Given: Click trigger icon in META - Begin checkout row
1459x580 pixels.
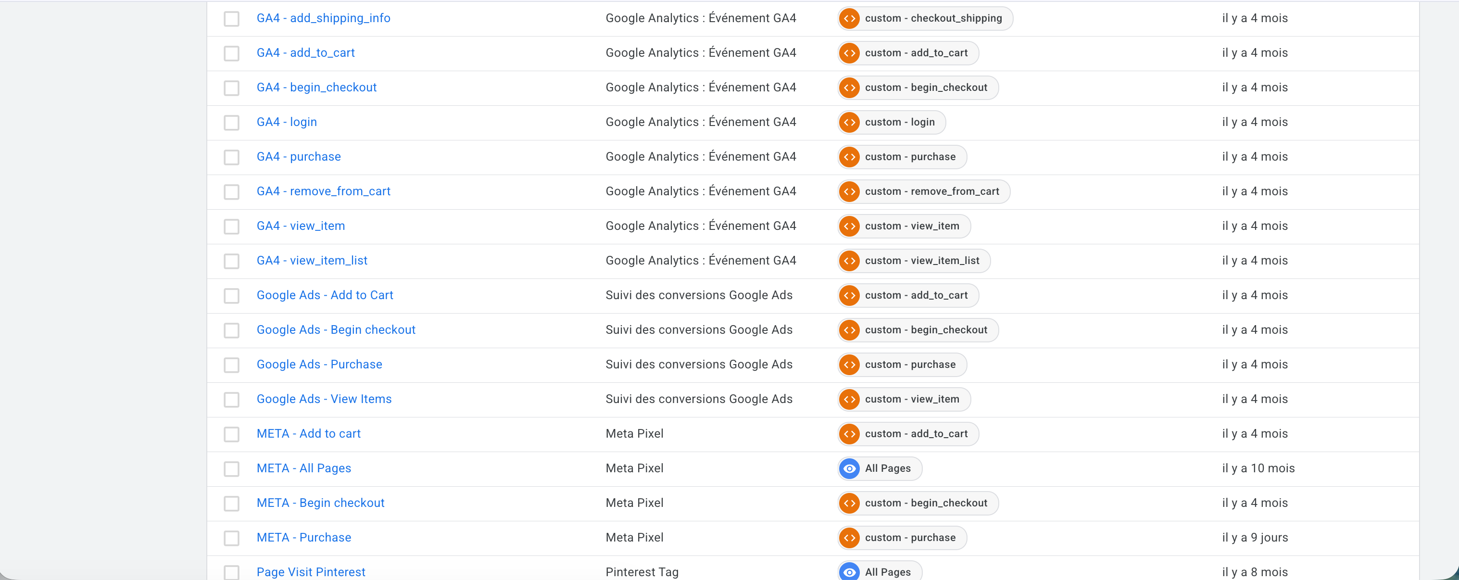Looking at the screenshot, I should (x=849, y=503).
